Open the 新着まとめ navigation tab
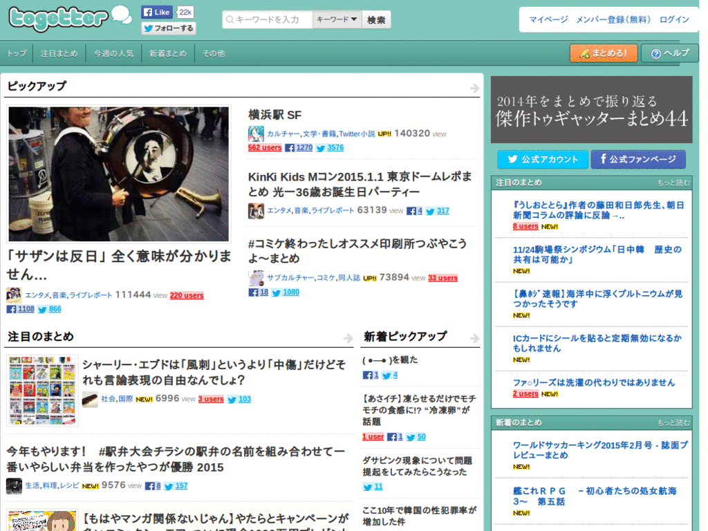 point(168,53)
